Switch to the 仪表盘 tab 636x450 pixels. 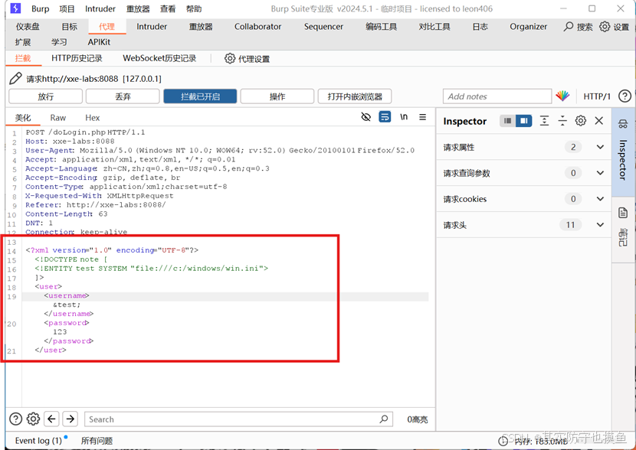click(x=28, y=27)
